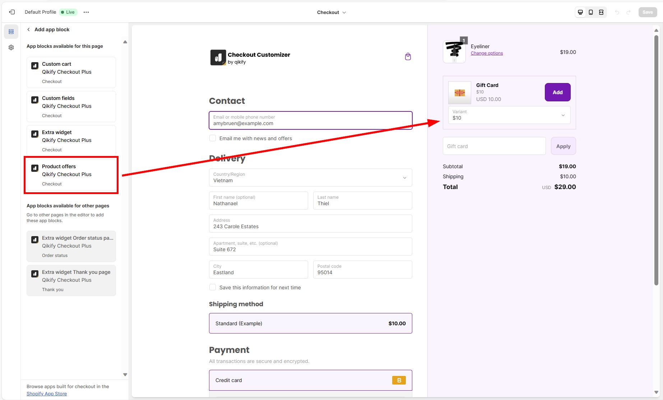Click the undo arrow icon

pyautogui.click(x=617, y=12)
